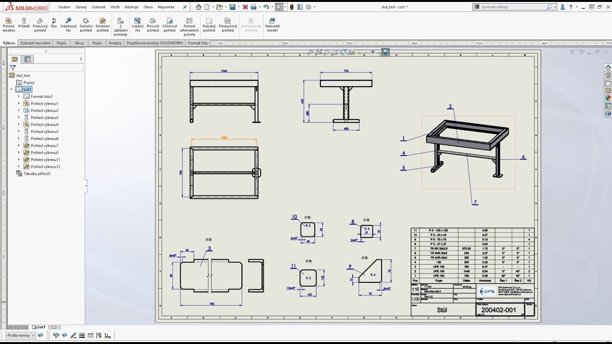This screenshot has height=344, width=612.
Task: Click the user login icon
Action: 563,7
